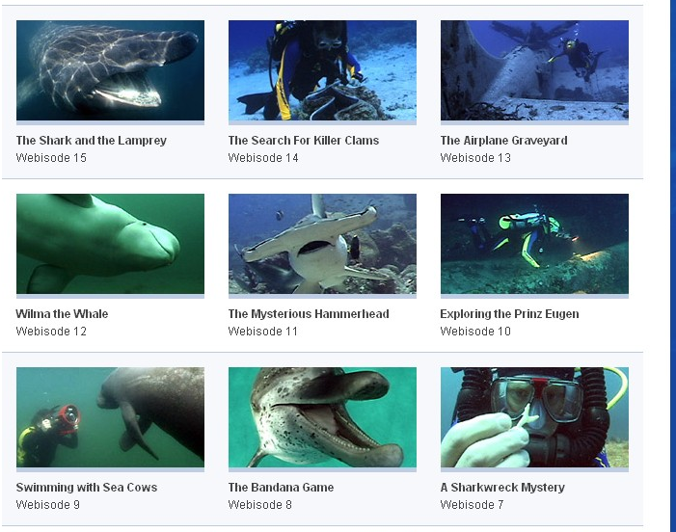676x532 pixels.
Task: Click The Shark and the Lamprey title
Action: pyautogui.click(x=92, y=141)
